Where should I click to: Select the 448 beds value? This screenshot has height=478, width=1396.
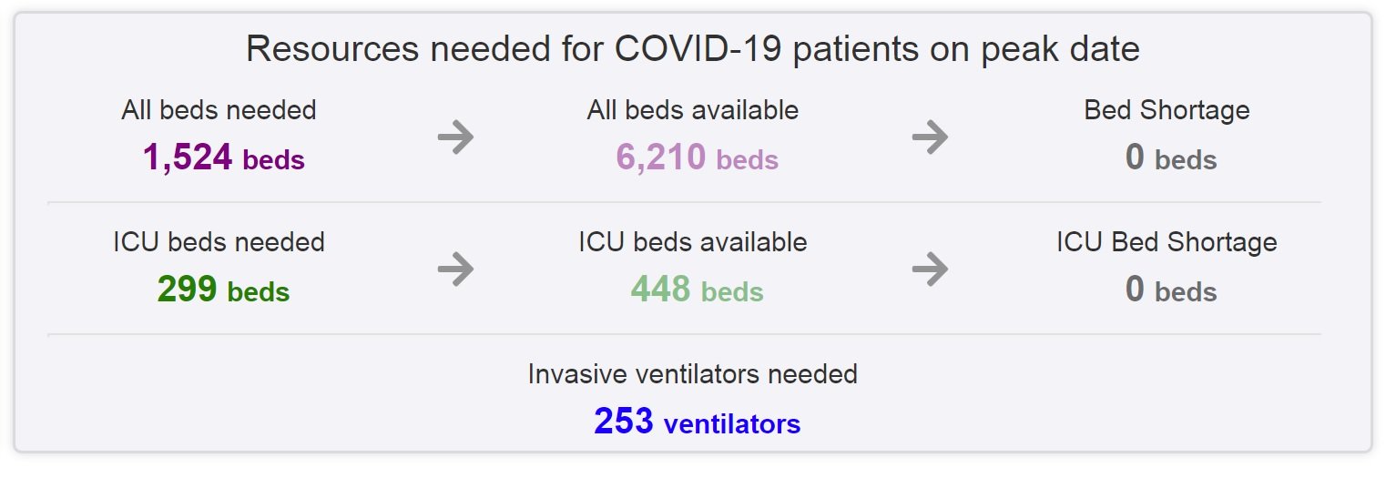[x=697, y=290]
